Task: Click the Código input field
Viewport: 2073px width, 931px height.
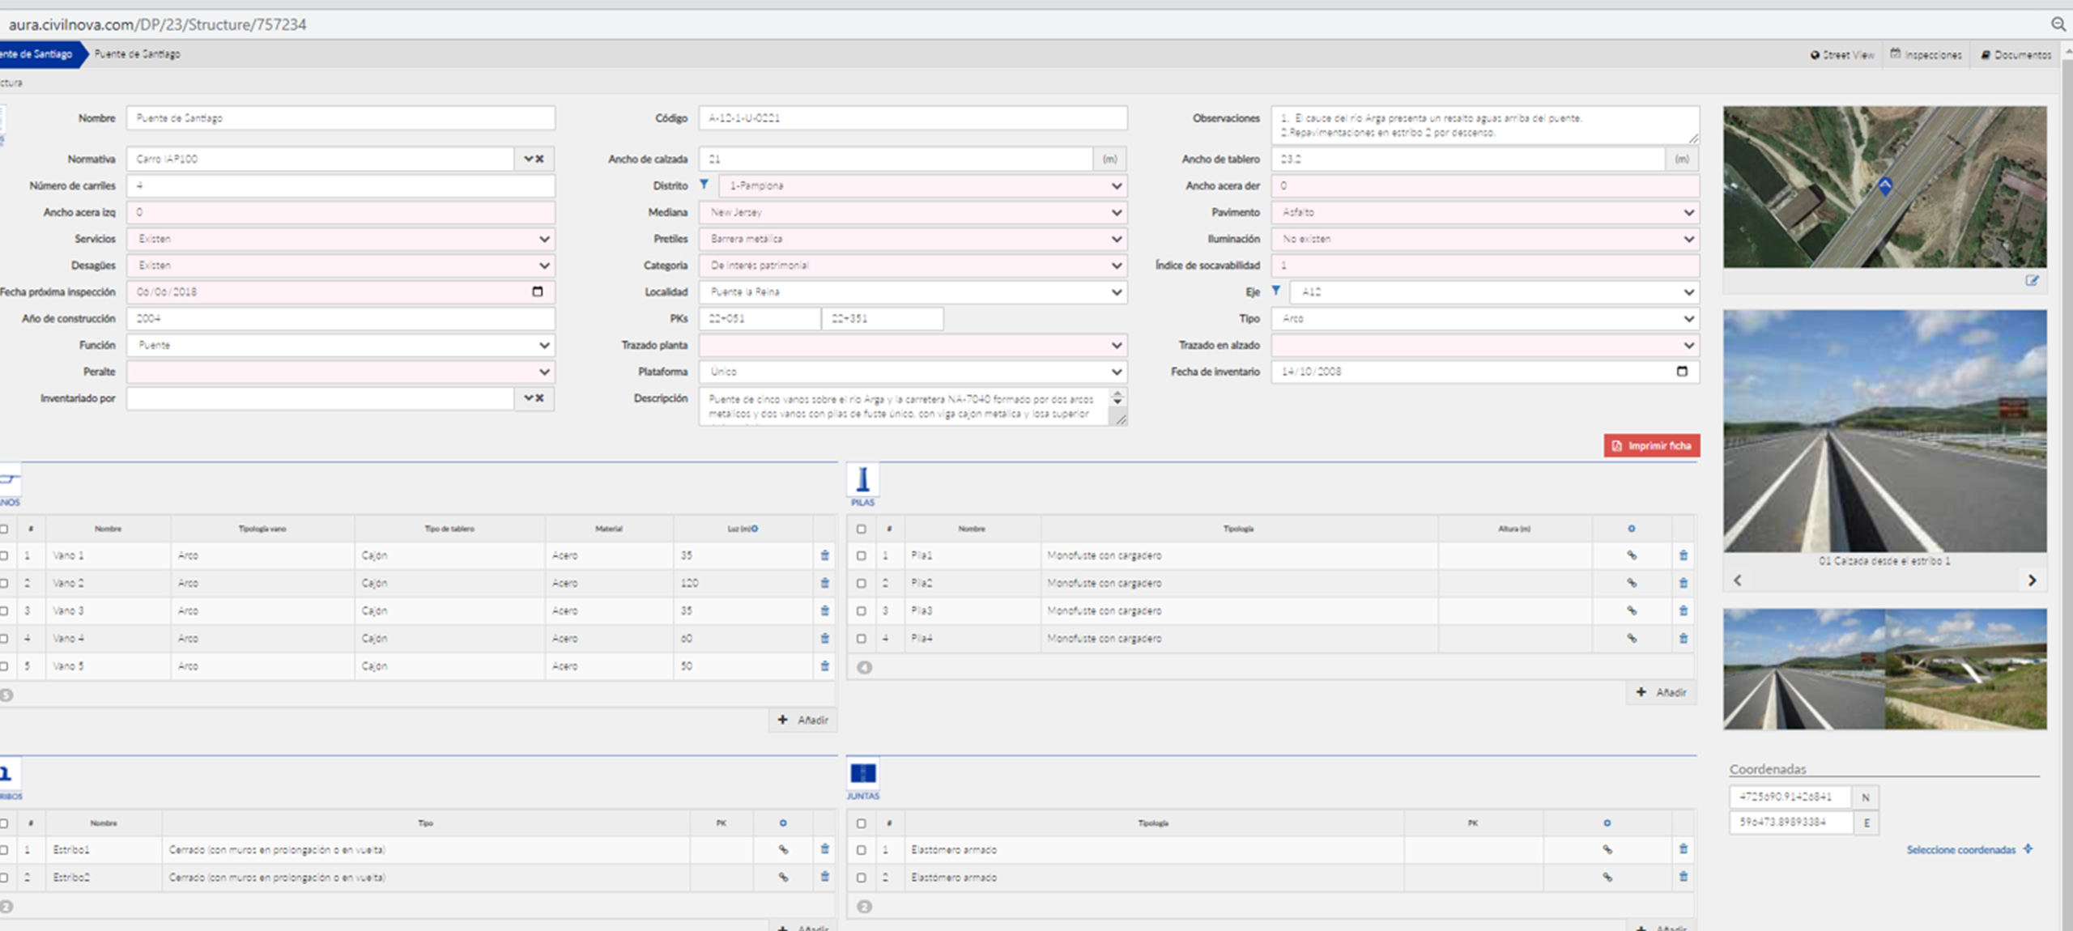Action: (x=913, y=118)
